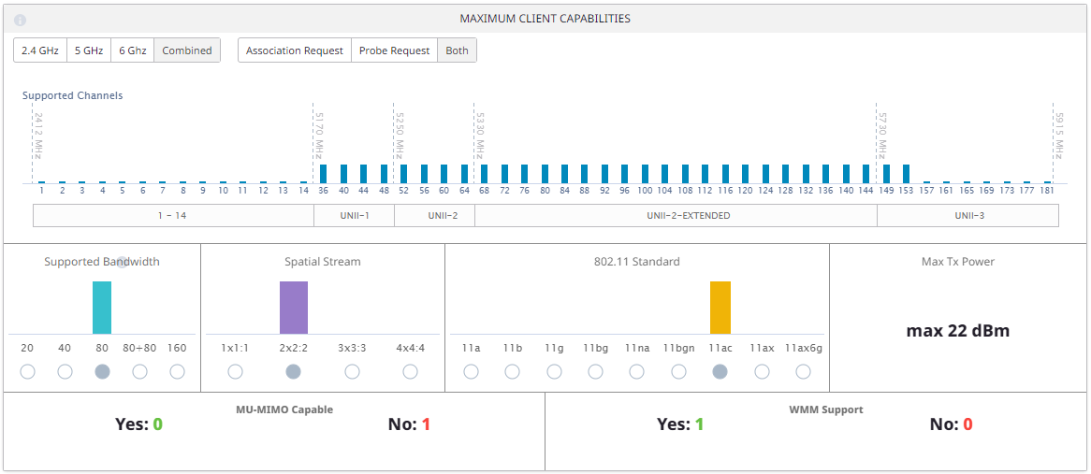This screenshot has height=474, width=1091.
Task: Select the Both request type button
Action: point(457,50)
